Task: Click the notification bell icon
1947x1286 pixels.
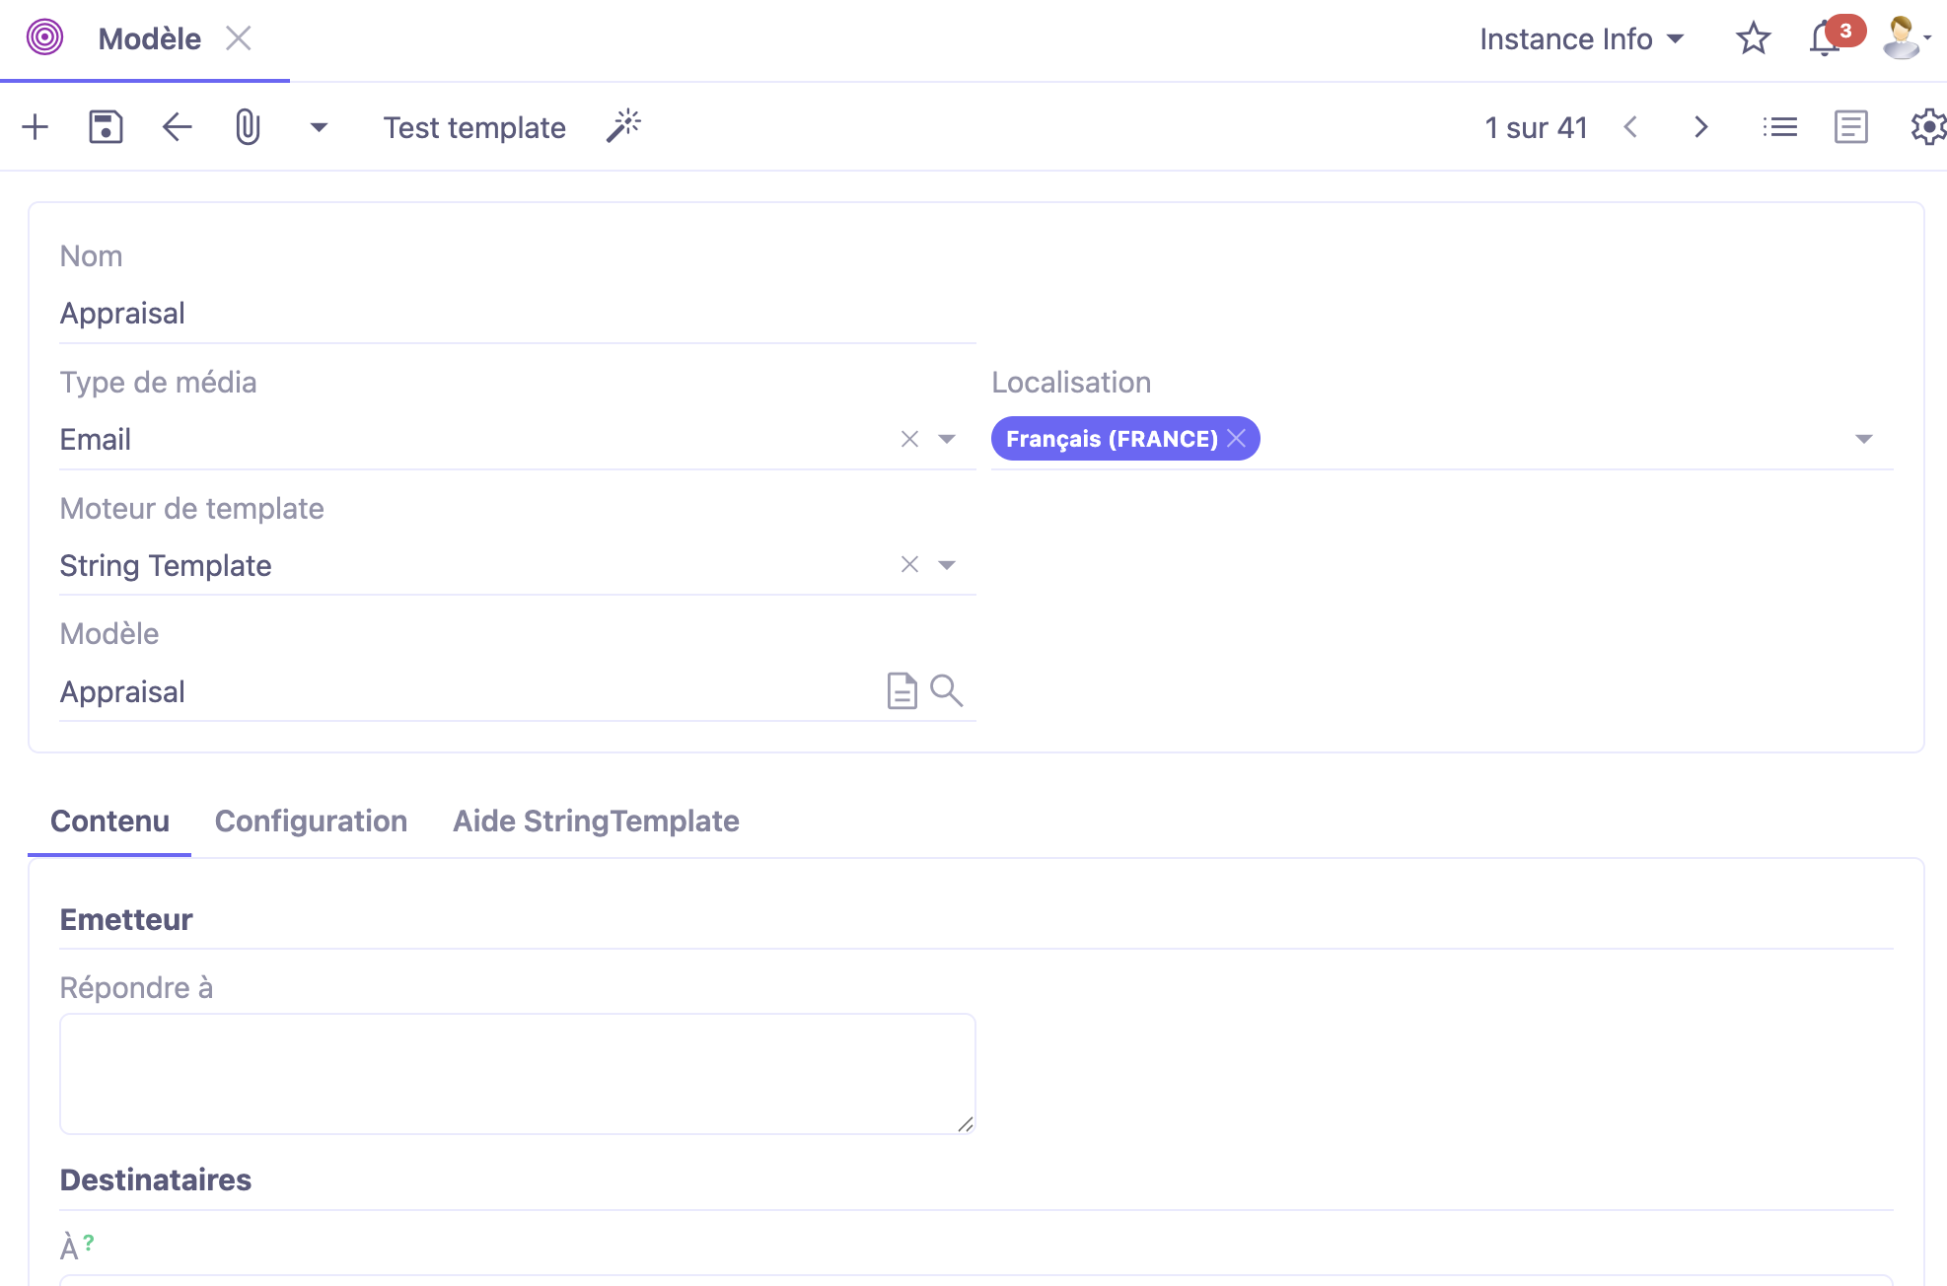Action: click(1824, 38)
